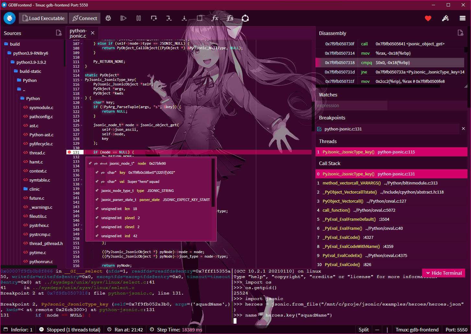The image size is (471, 334).
Task: Click the Step Over toolbar icon
Action: [x=154, y=18]
